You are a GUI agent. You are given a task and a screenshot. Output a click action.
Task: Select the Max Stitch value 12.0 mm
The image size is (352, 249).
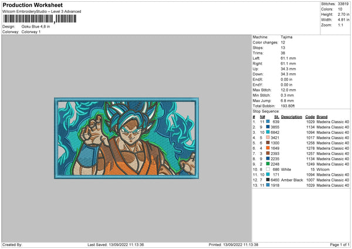(x=288, y=90)
